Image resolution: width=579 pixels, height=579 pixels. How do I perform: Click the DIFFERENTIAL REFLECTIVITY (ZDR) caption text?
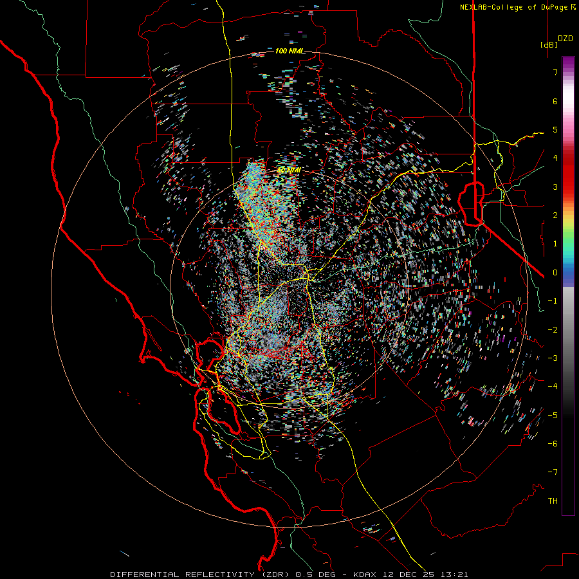(x=201, y=574)
